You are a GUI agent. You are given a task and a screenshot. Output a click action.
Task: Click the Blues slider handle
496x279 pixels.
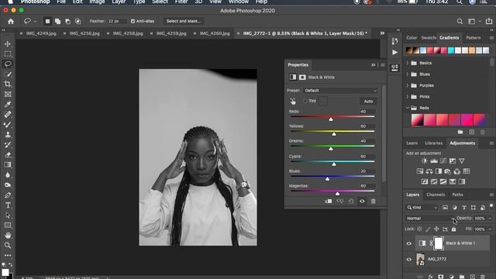[x=327, y=179]
